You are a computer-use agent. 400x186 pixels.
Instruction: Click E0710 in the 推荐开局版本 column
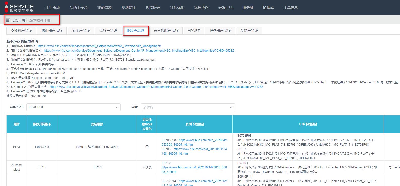point(42,167)
